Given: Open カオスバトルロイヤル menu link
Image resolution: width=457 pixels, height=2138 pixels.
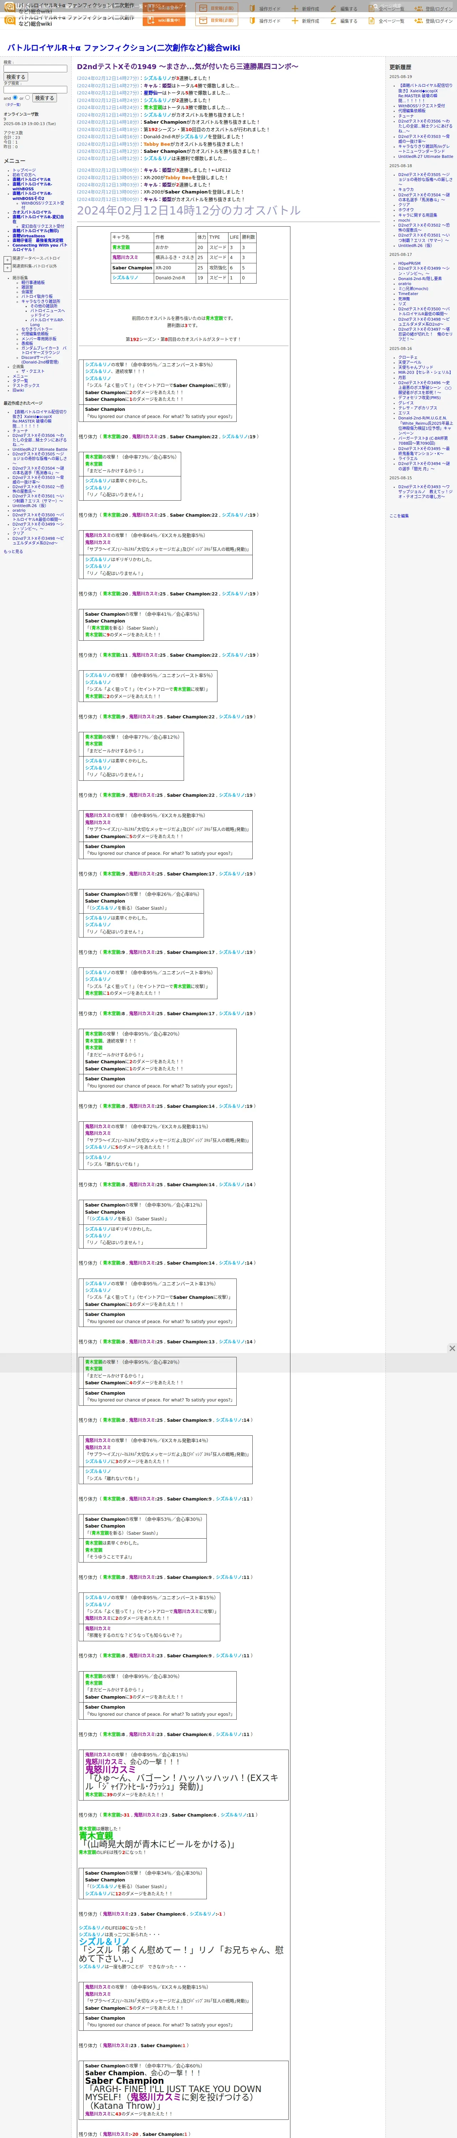Looking at the screenshot, I should 32,212.
